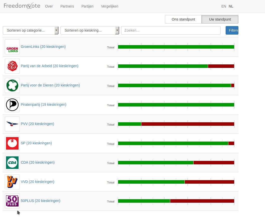The height and width of the screenshot is (222, 265).
Task: Click the Piratenpartij sail logo
Action: pyautogui.click(x=12, y=104)
